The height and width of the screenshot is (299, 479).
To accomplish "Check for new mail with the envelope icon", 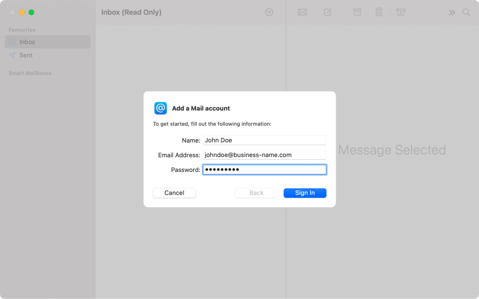I will 302,12.
